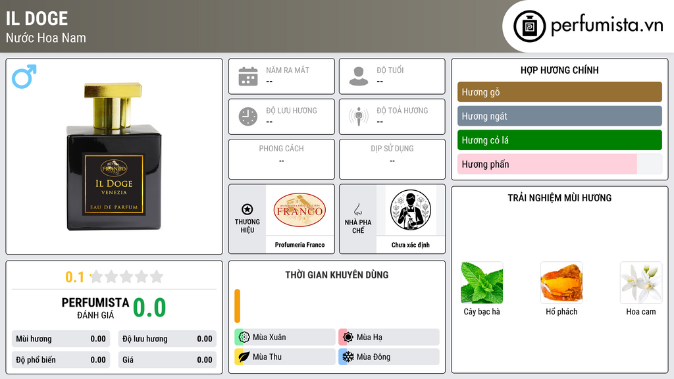Click the perfumer illustration image
The image size is (674, 379).
pyautogui.click(x=411, y=210)
